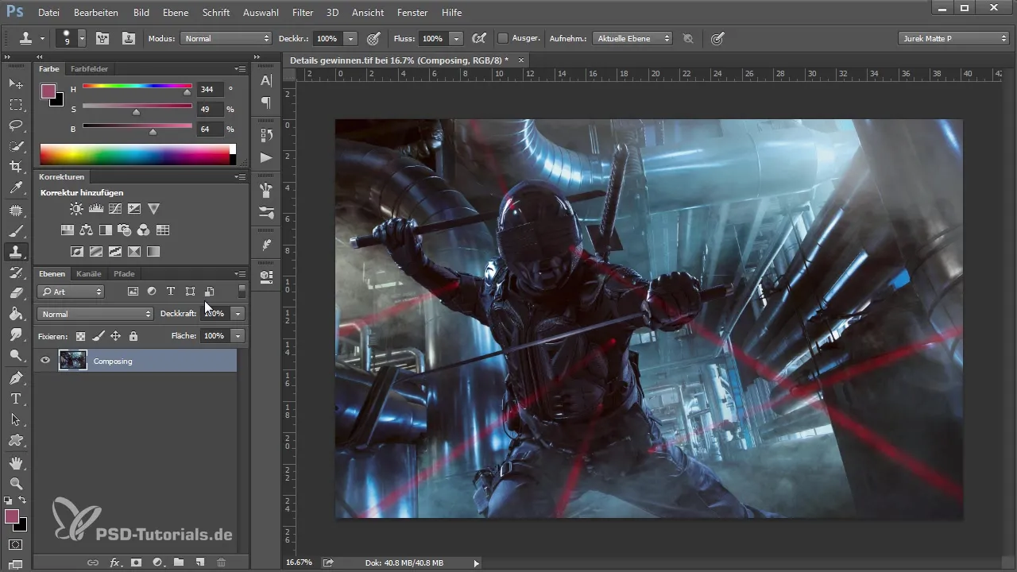The image size is (1017, 572).
Task: Add a Photo Filter adjustment
Action: [125, 230]
